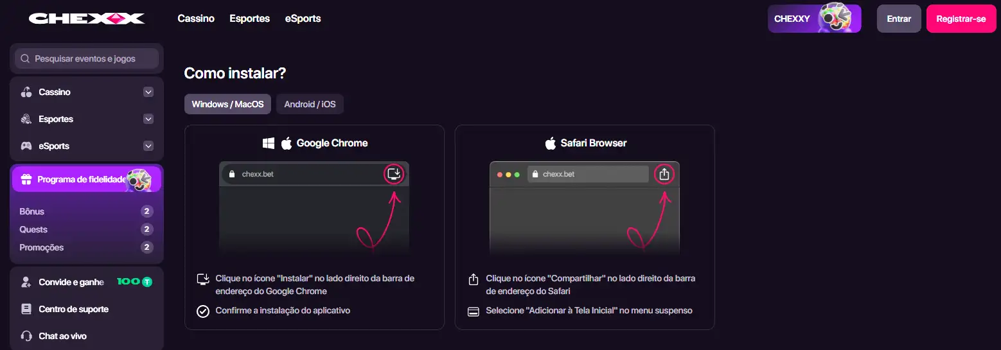
Task: Expand the Esportes sidebar section chevron
Action: coord(148,119)
